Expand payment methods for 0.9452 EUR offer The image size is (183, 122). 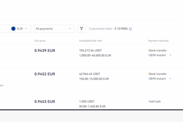(x=171, y=79)
